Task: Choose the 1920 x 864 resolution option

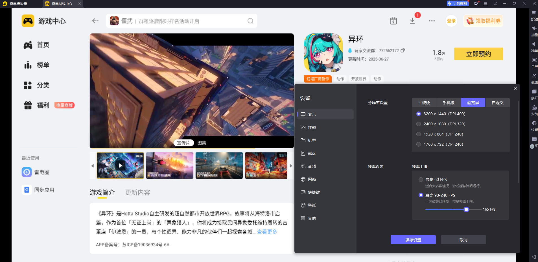Action: 419,134
